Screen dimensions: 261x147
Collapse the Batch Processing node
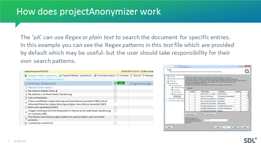[170, 94]
